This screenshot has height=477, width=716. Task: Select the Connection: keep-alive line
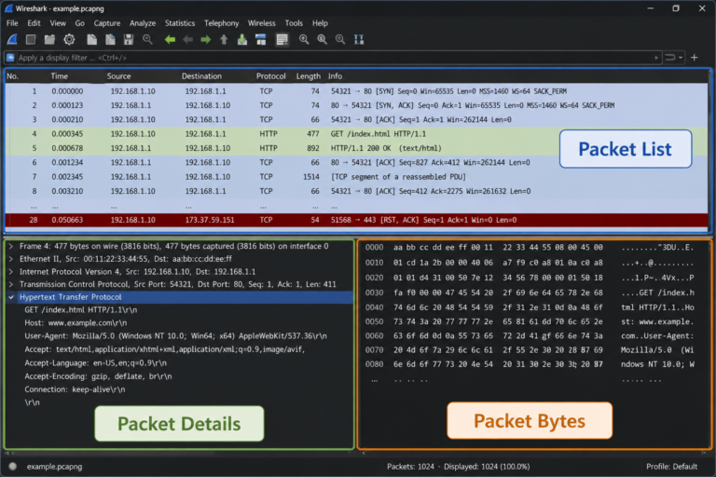coord(75,389)
